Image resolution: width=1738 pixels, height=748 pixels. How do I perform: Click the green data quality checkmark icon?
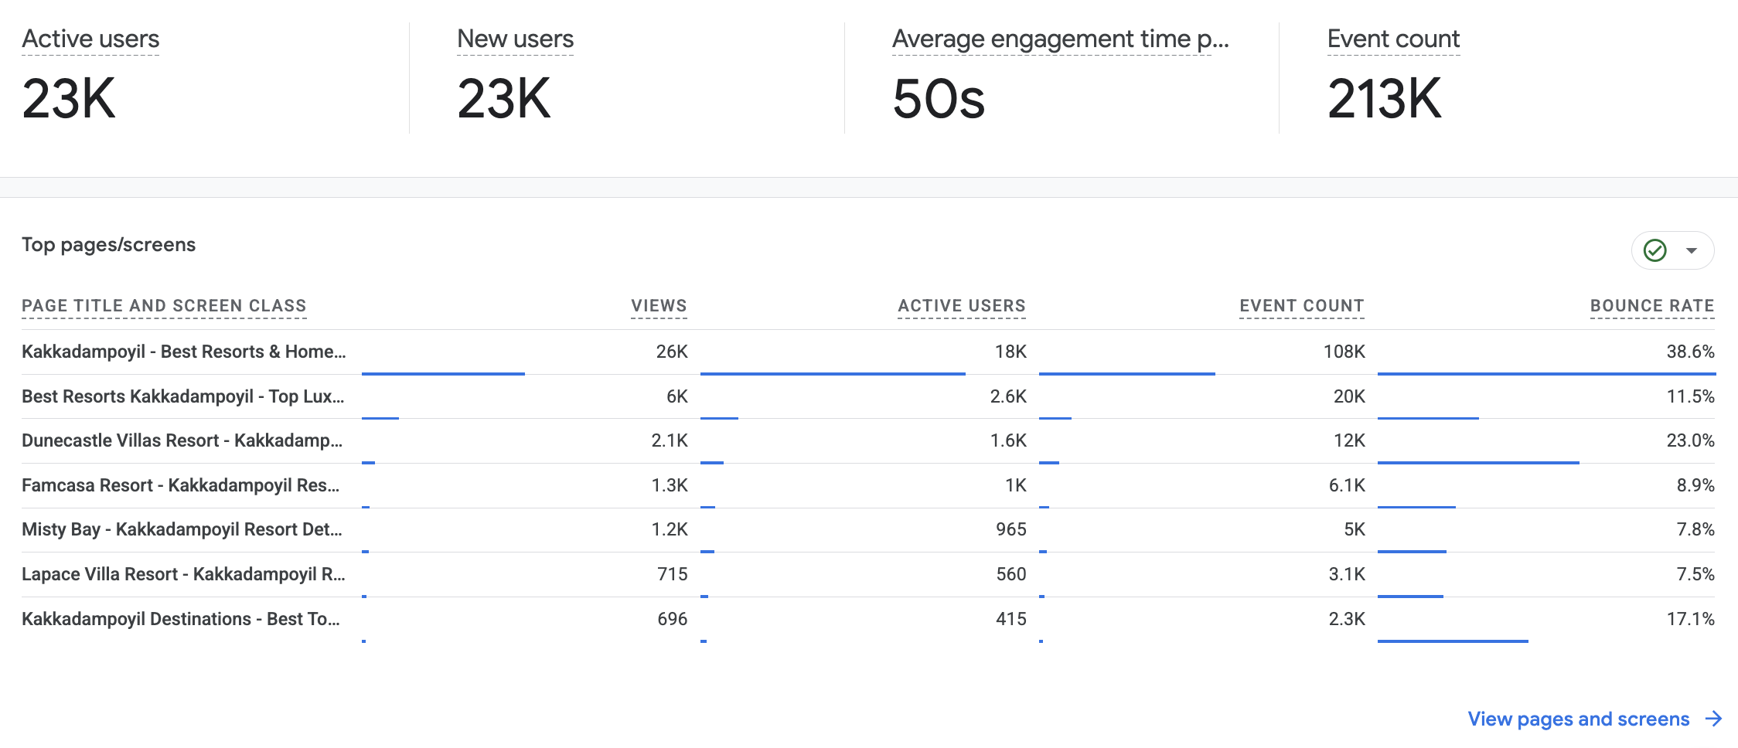[x=1655, y=250]
